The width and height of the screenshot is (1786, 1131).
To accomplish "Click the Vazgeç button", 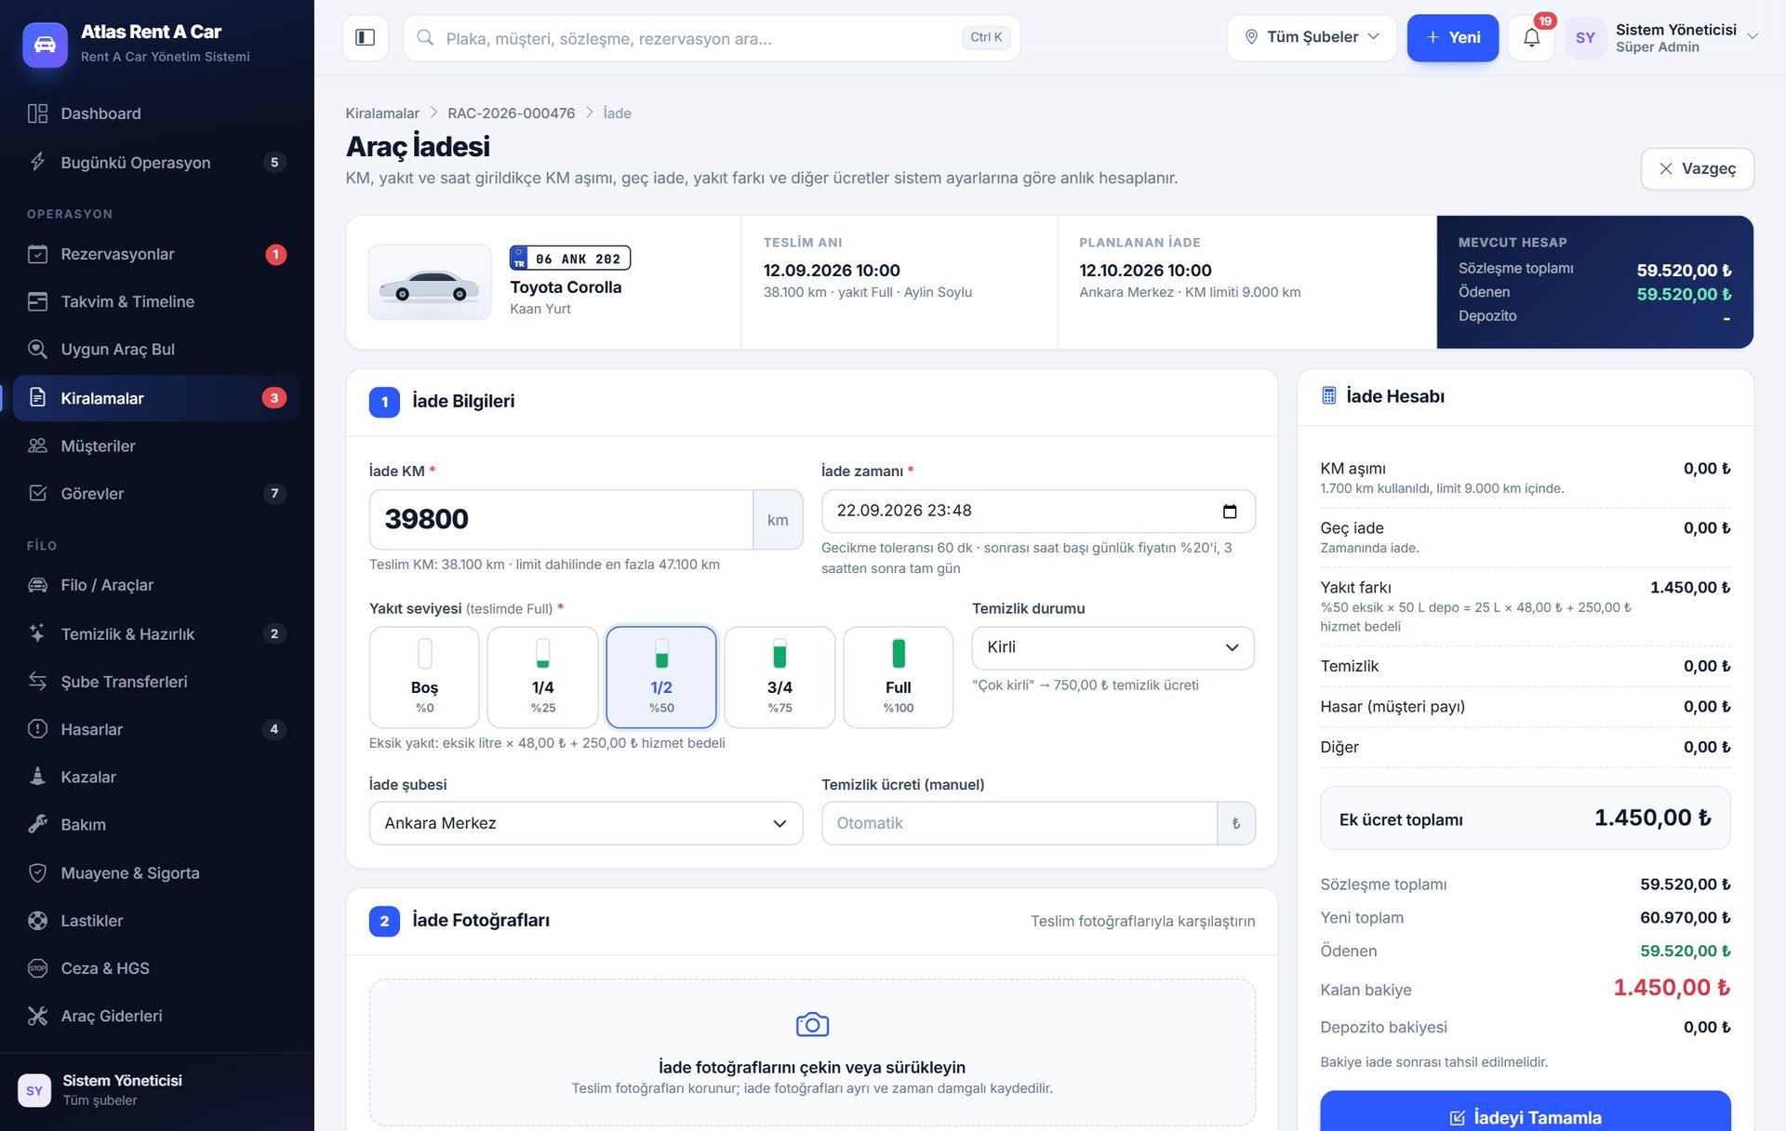I will pyautogui.click(x=1697, y=168).
